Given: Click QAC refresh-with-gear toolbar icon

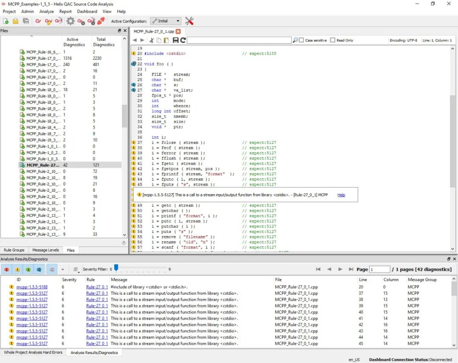Looking at the screenshot, I should click(x=91, y=21).
